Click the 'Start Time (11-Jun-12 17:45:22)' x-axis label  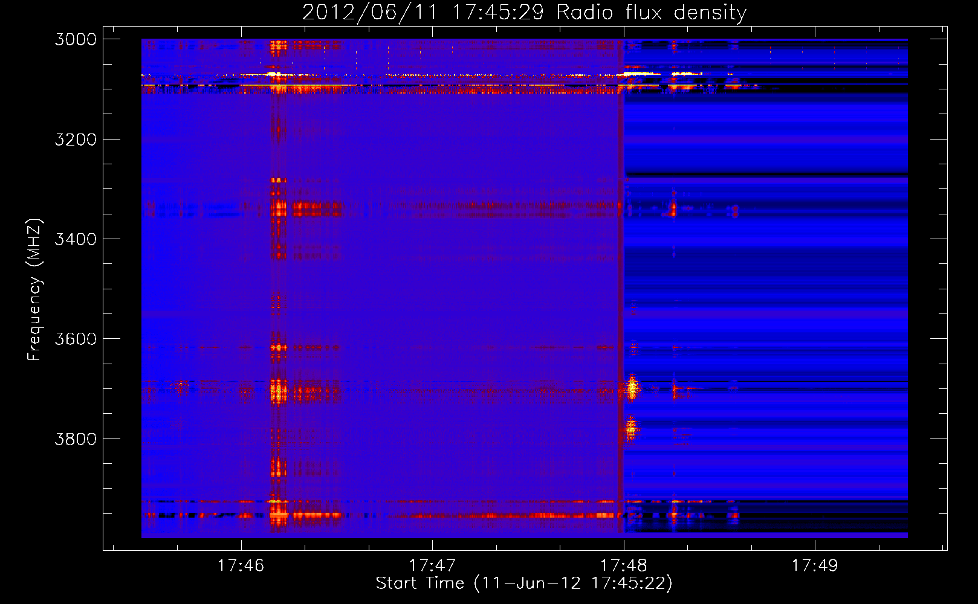(x=524, y=583)
